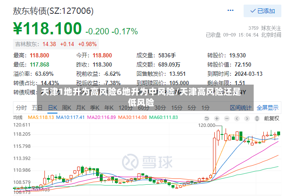Toggle the candlestick style icon

coord(257,118)
